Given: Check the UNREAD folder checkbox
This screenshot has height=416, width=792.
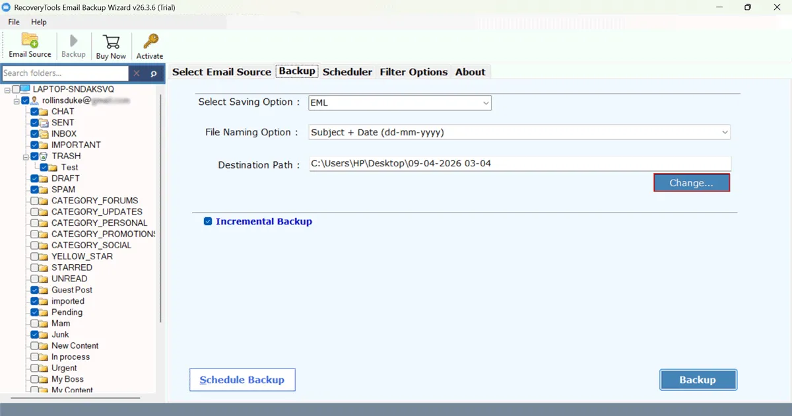Looking at the screenshot, I should [34, 279].
